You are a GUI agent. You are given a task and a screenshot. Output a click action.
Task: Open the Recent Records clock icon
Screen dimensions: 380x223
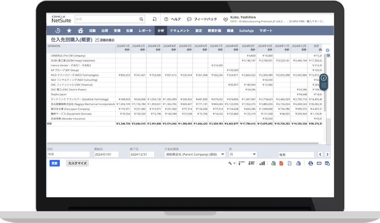58,31
